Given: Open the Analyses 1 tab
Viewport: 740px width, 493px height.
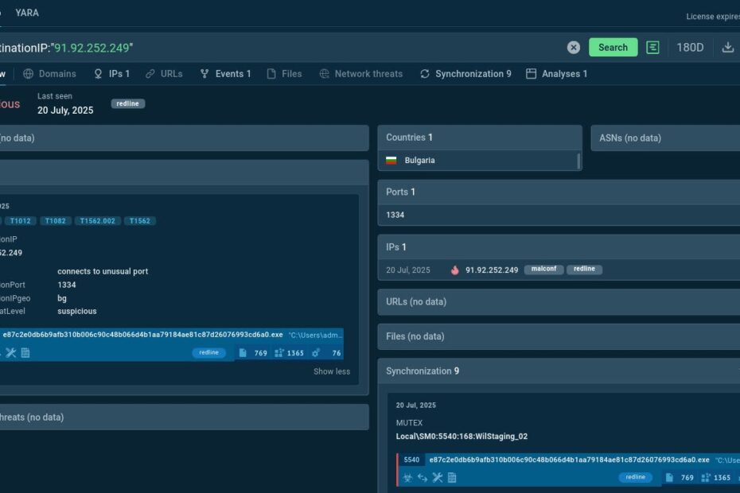Looking at the screenshot, I should pyautogui.click(x=557, y=74).
